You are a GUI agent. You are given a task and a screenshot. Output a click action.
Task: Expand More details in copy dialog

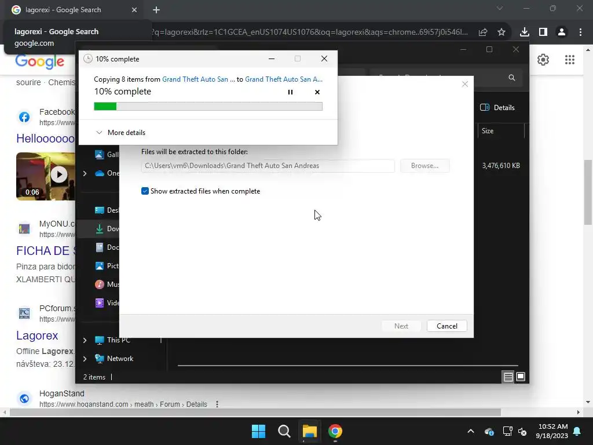[120, 133]
